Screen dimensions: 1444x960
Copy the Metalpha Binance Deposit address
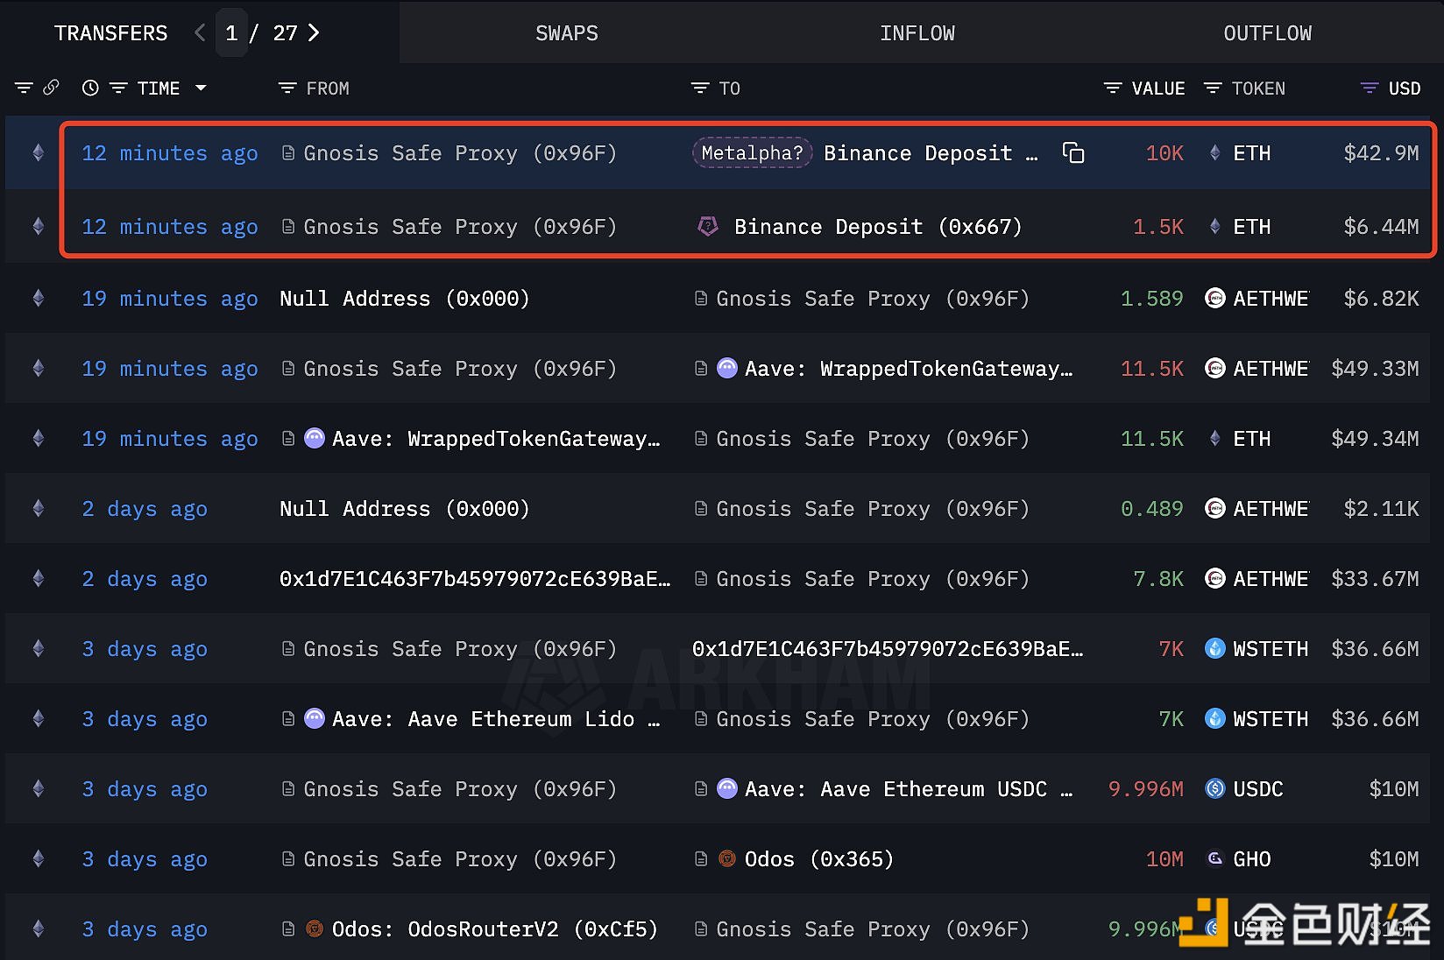point(1072,153)
